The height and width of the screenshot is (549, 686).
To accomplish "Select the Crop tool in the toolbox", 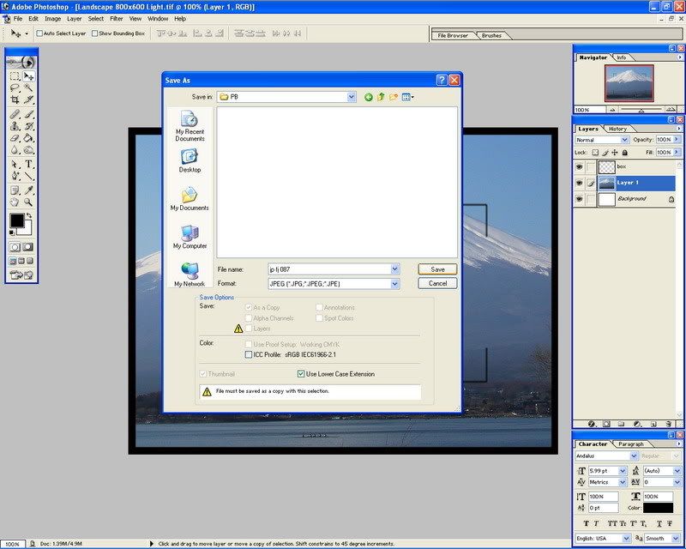I will [x=15, y=100].
